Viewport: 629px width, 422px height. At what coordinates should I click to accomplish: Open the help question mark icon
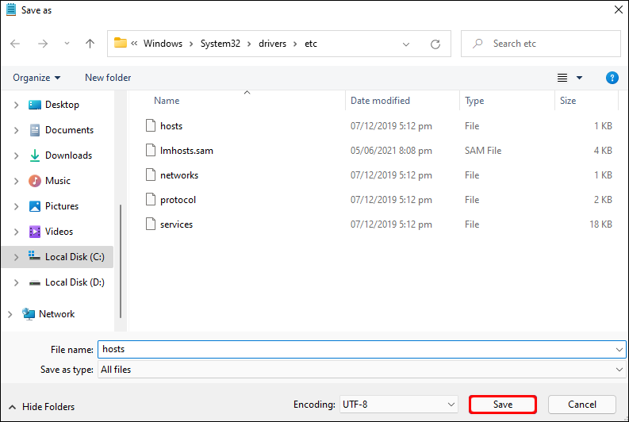pyautogui.click(x=612, y=78)
